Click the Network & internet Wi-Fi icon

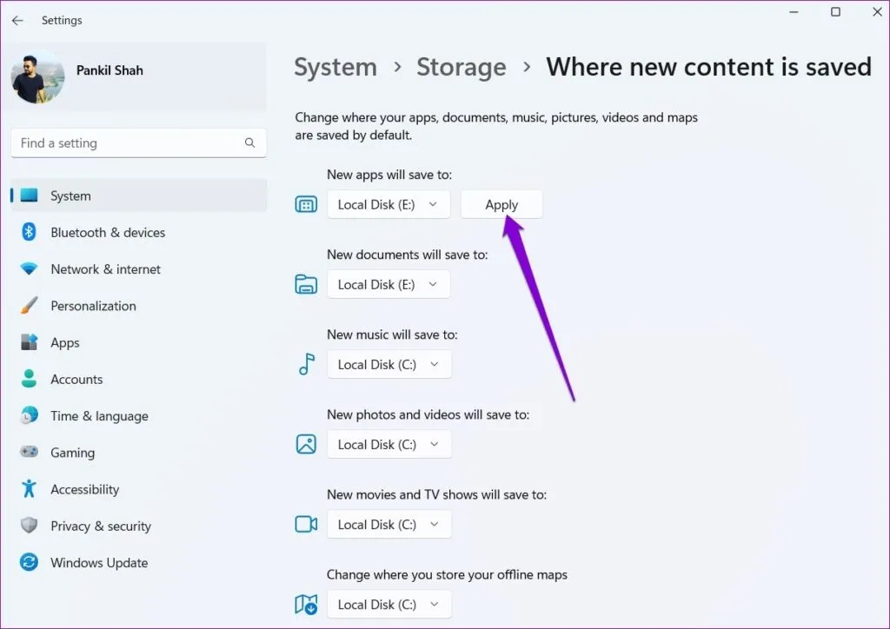tap(30, 269)
